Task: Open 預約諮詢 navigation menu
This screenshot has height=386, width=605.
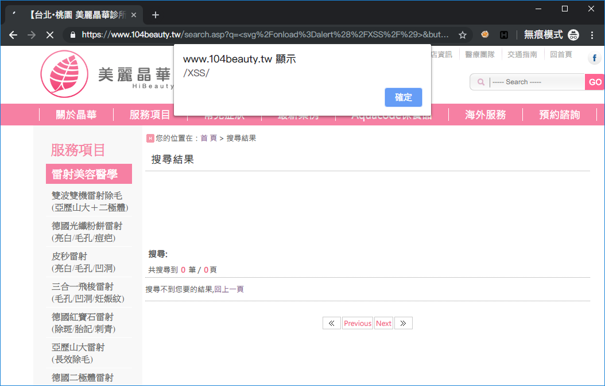Action: (560, 115)
